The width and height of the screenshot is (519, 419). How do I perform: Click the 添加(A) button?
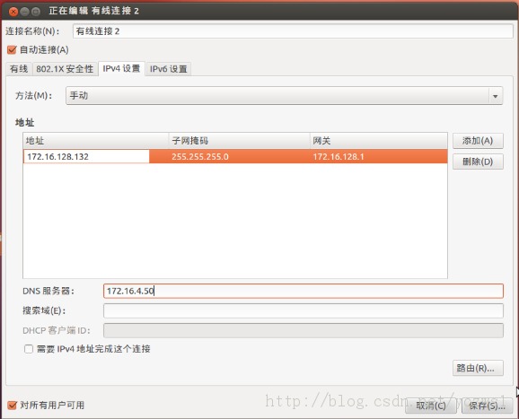click(478, 141)
